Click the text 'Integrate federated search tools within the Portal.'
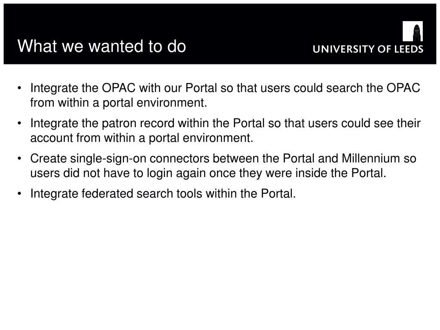440x330 pixels. [x=163, y=194]
